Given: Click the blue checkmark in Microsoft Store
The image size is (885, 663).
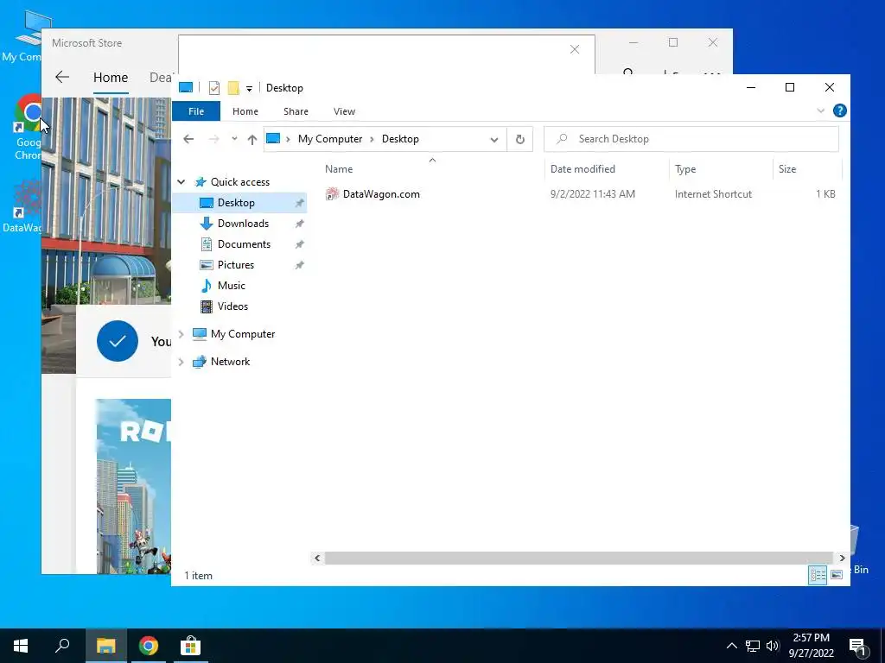Looking at the screenshot, I should (x=118, y=341).
